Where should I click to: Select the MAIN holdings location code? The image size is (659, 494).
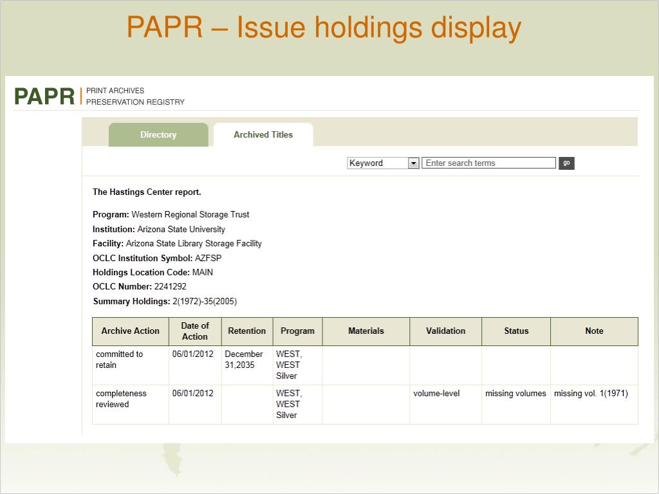pos(203,272)
